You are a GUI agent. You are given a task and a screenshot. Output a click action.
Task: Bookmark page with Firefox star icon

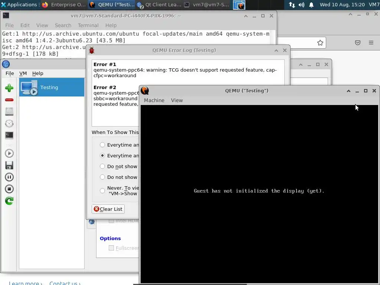(x=320, y=43)
